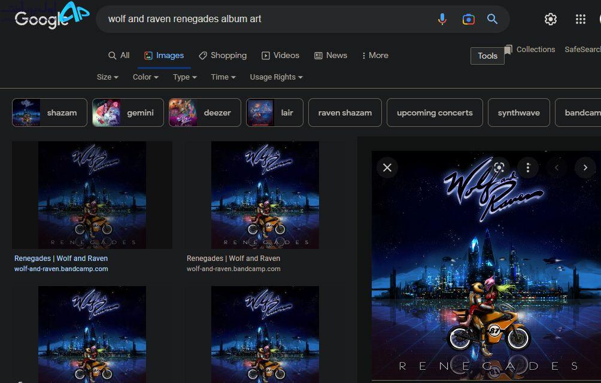Switch to the News tab
Image resolution: width=601 pixels, height=383 pixels.
(331, 56)
